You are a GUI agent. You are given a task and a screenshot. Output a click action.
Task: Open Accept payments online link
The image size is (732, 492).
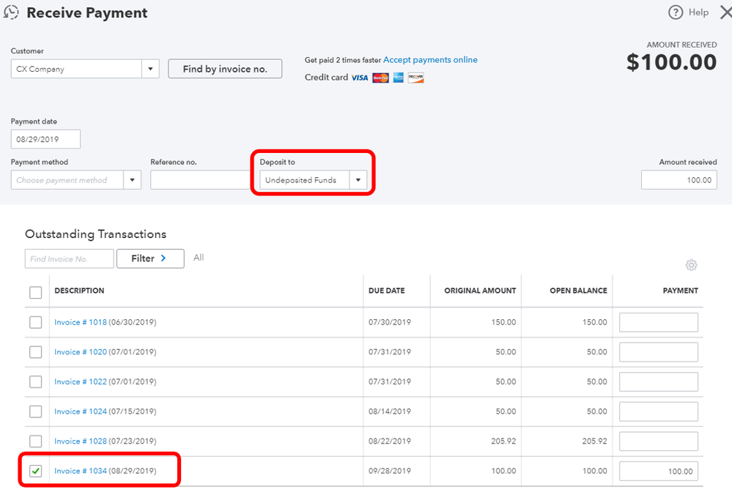[430, 60]
